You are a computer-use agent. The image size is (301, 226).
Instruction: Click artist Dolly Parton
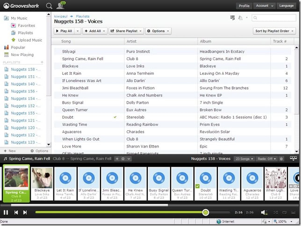(137, 102)
